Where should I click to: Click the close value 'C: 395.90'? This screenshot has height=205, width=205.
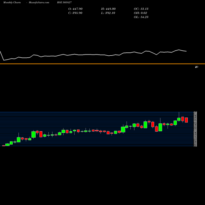click(75, 13)
